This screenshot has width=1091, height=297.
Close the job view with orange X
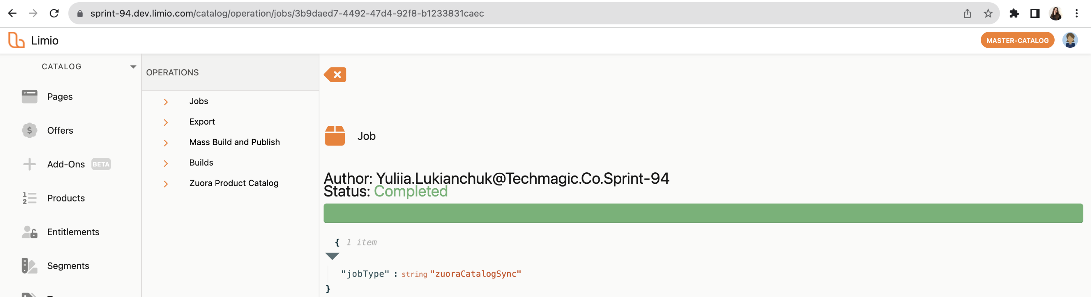[335, 75]
